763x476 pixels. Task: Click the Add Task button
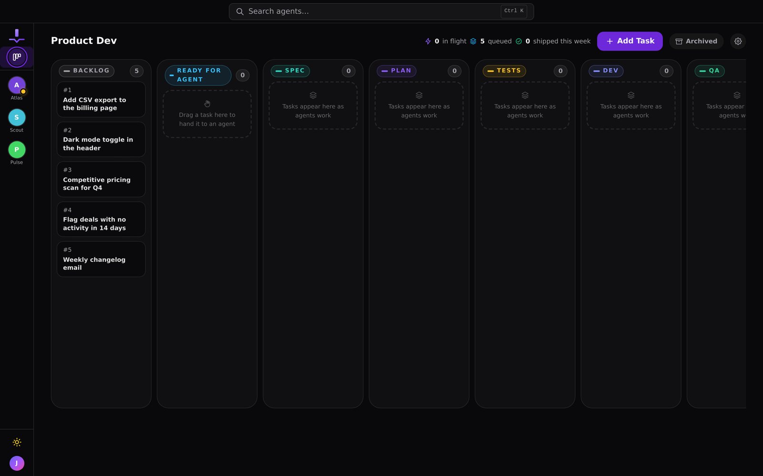[630, 41]
